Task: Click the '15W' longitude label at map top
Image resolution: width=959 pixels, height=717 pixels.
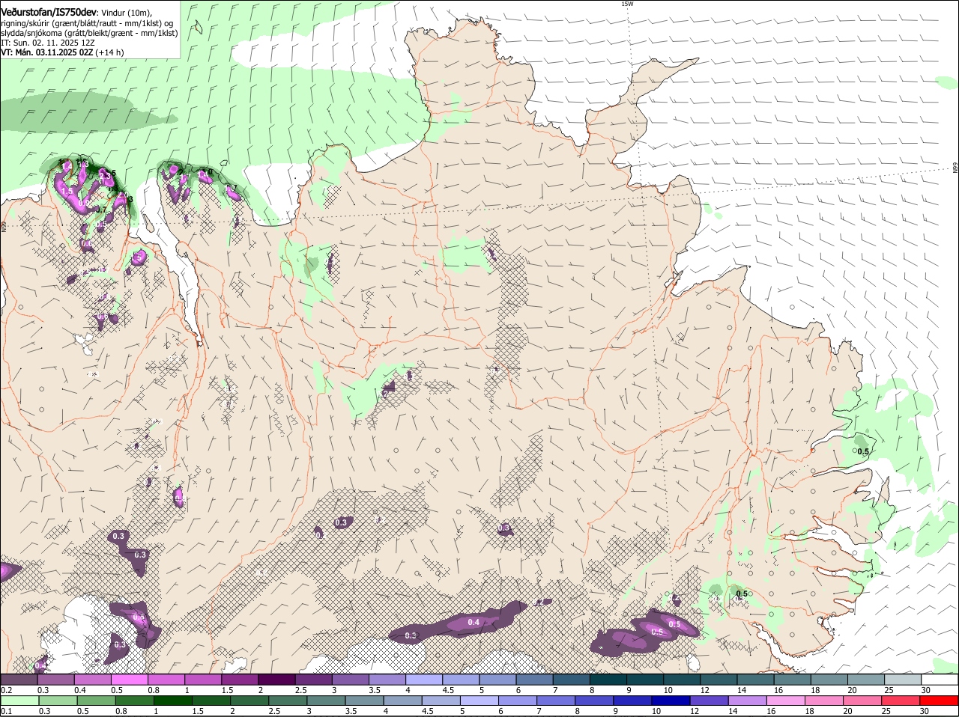Action: (627, 4)
